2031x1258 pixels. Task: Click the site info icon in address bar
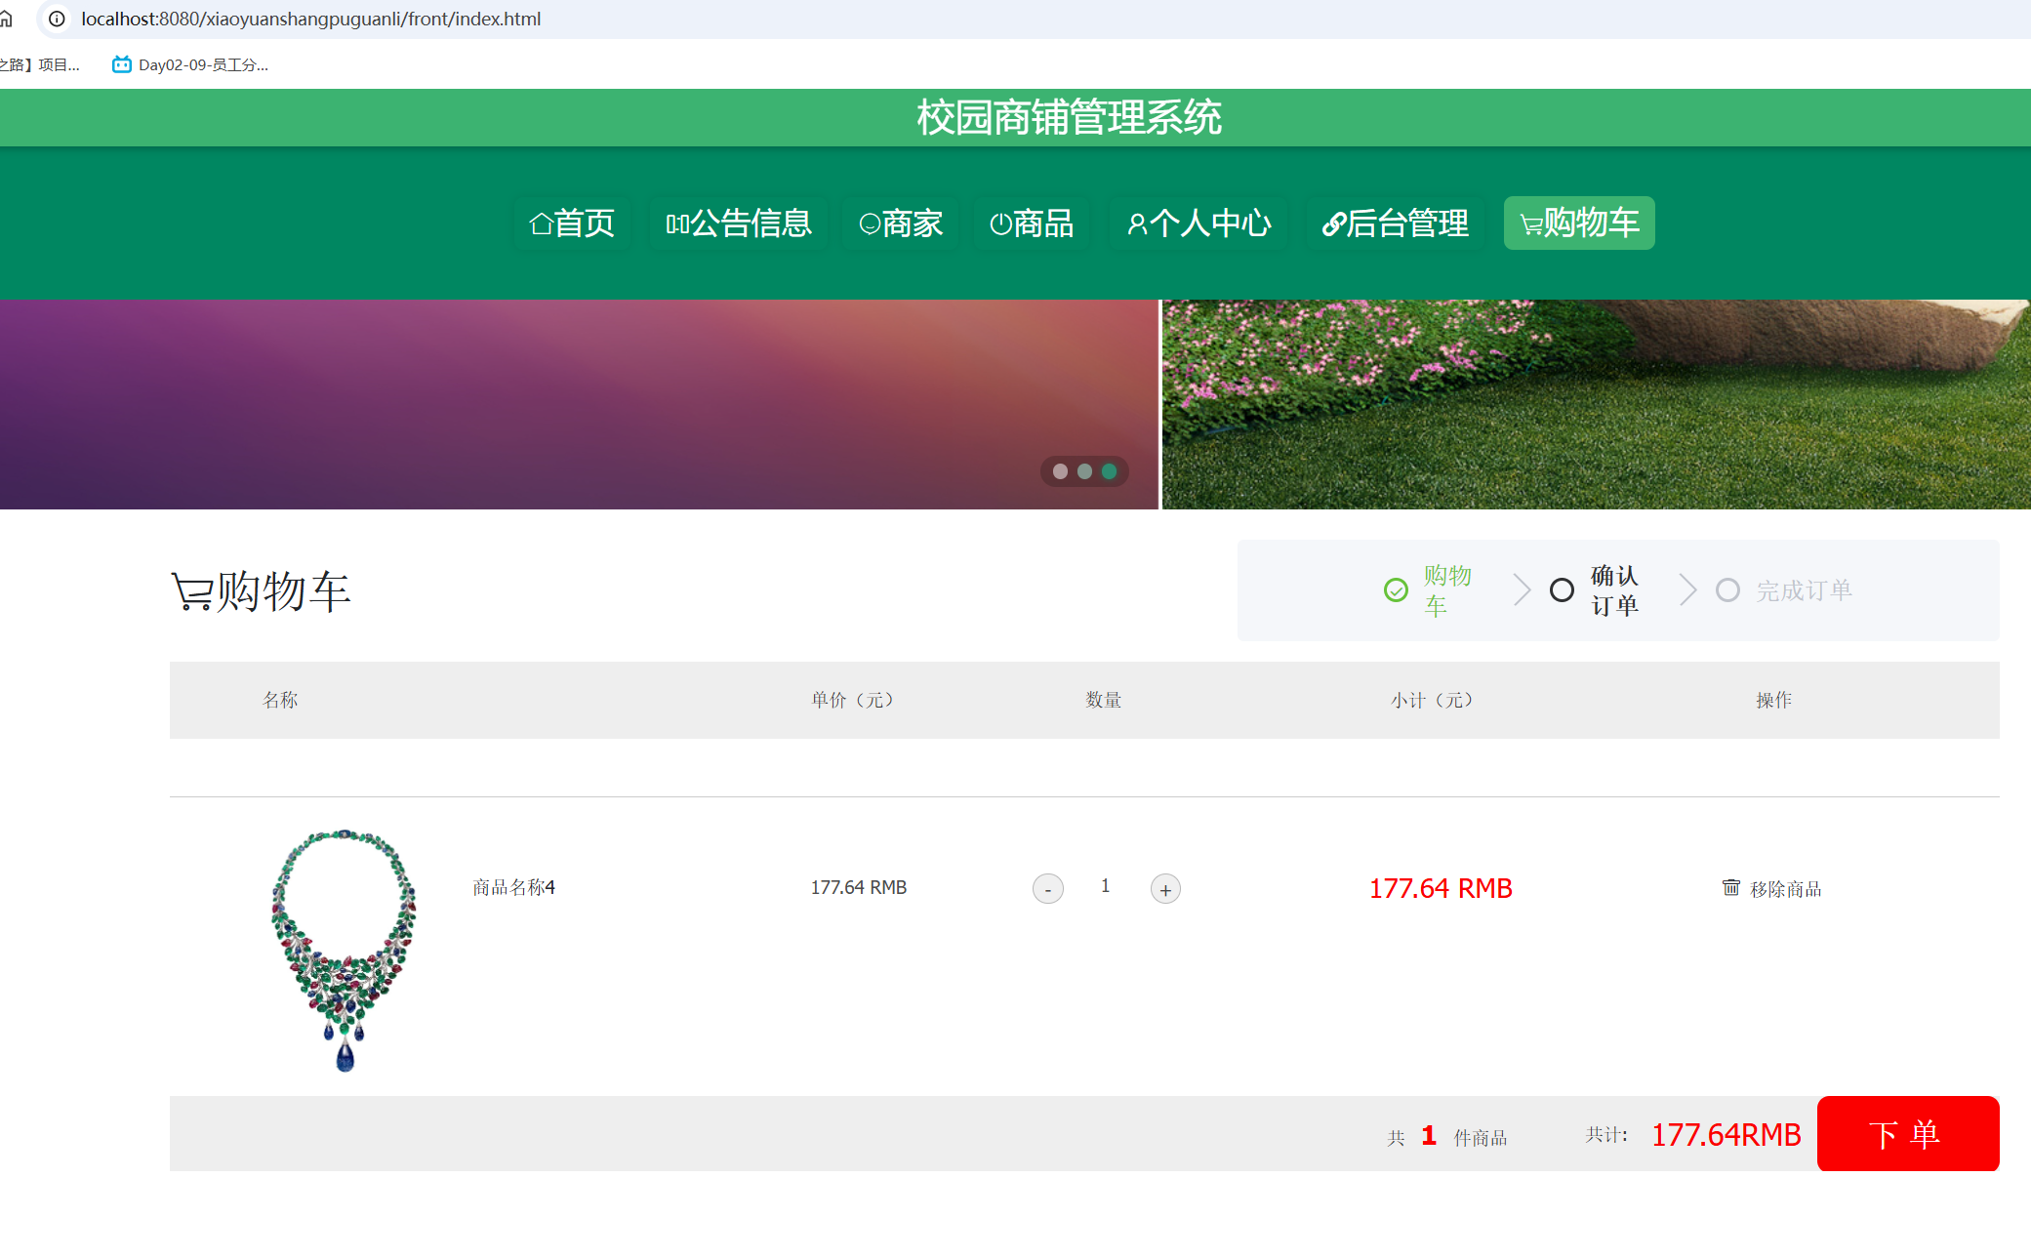[x=57, y=19]
